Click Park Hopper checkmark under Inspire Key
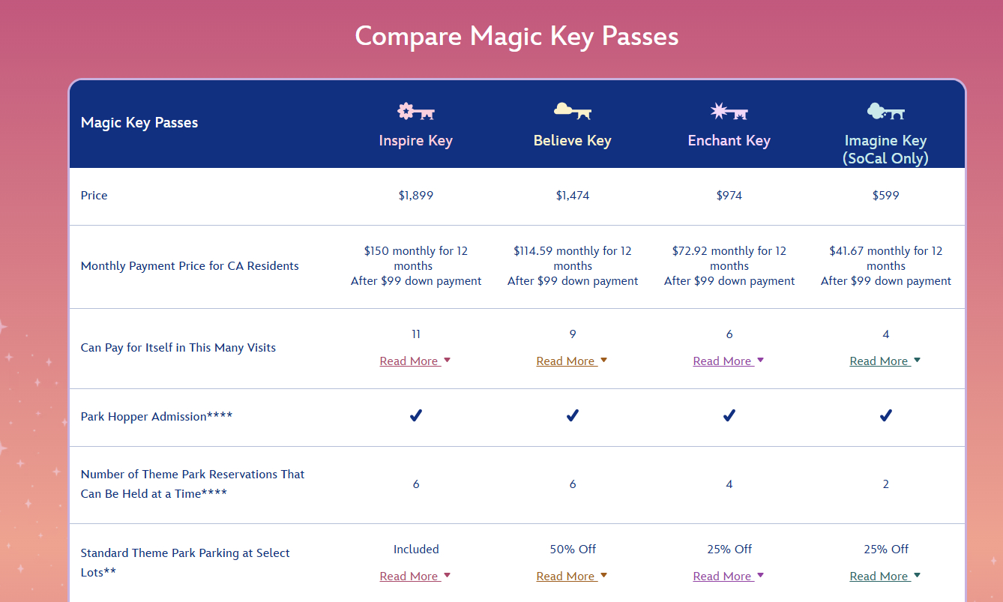This screenshot has width=1003, height=602. point(416,415)
